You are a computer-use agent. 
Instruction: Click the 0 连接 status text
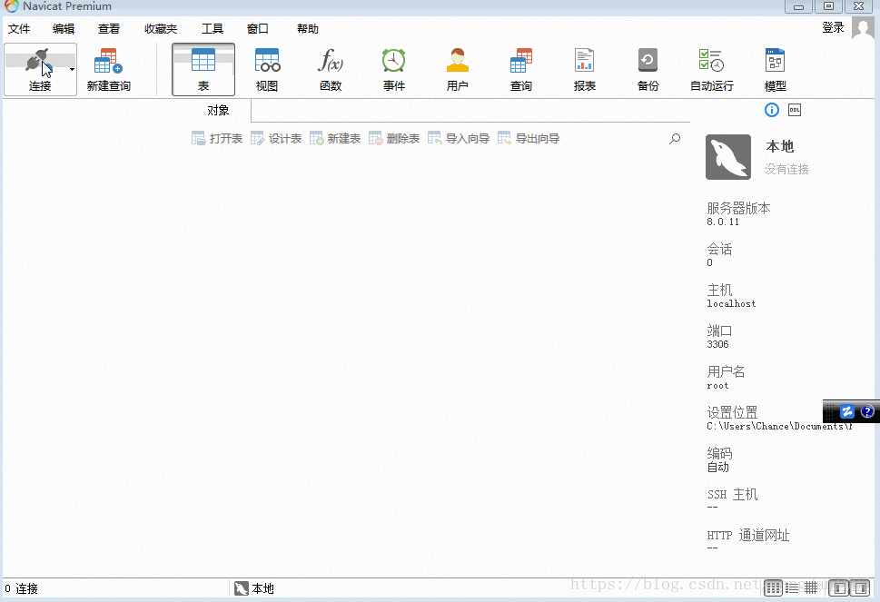click(21, 588)
